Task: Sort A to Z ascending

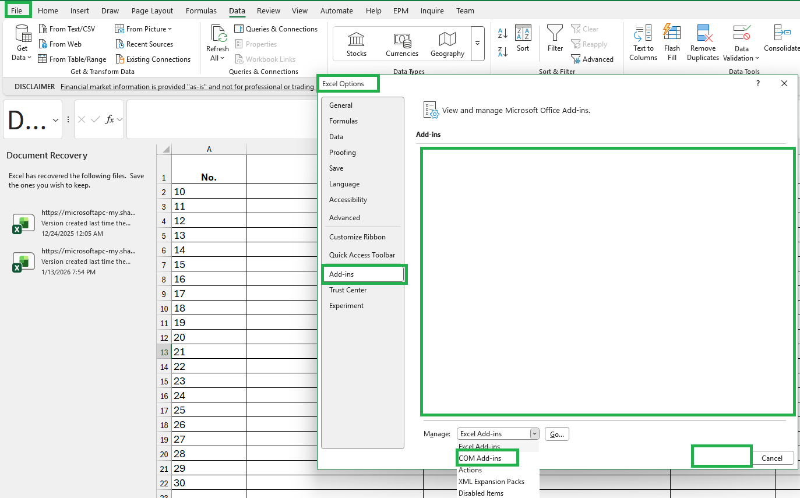Action: tap(503, 33)
